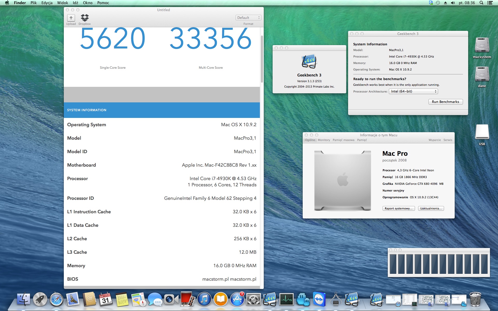Open Photo Booth from the Dock
Viewport: 498px width, 311px height.
pyautogui.click(x=188, y=299)
